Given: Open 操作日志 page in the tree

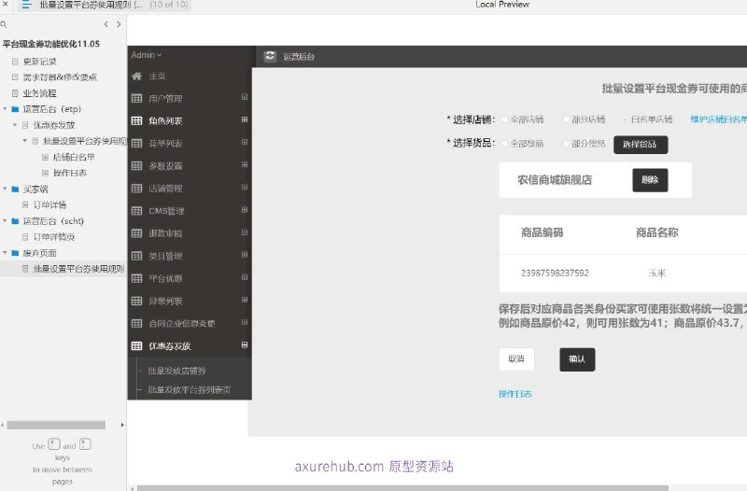Looking at the screenshot, I should [69, 173].
